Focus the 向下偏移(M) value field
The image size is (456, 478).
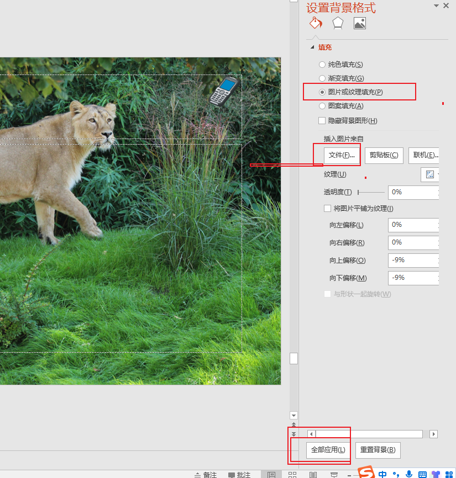point(413,278)
